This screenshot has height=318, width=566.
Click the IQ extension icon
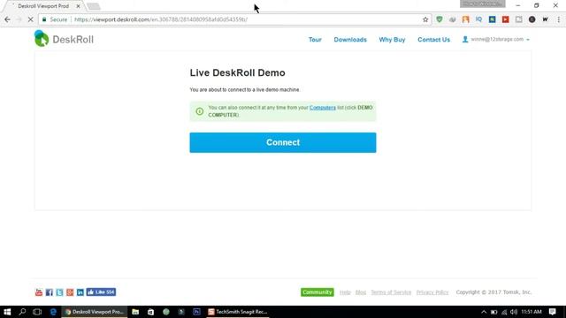pos(479,19)
